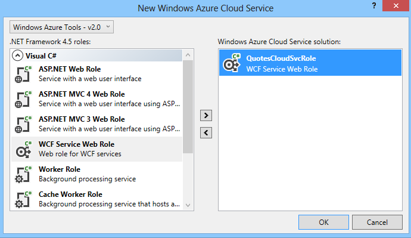Click 'Service with a web user interface' description
411x238 pixels.
90,79
